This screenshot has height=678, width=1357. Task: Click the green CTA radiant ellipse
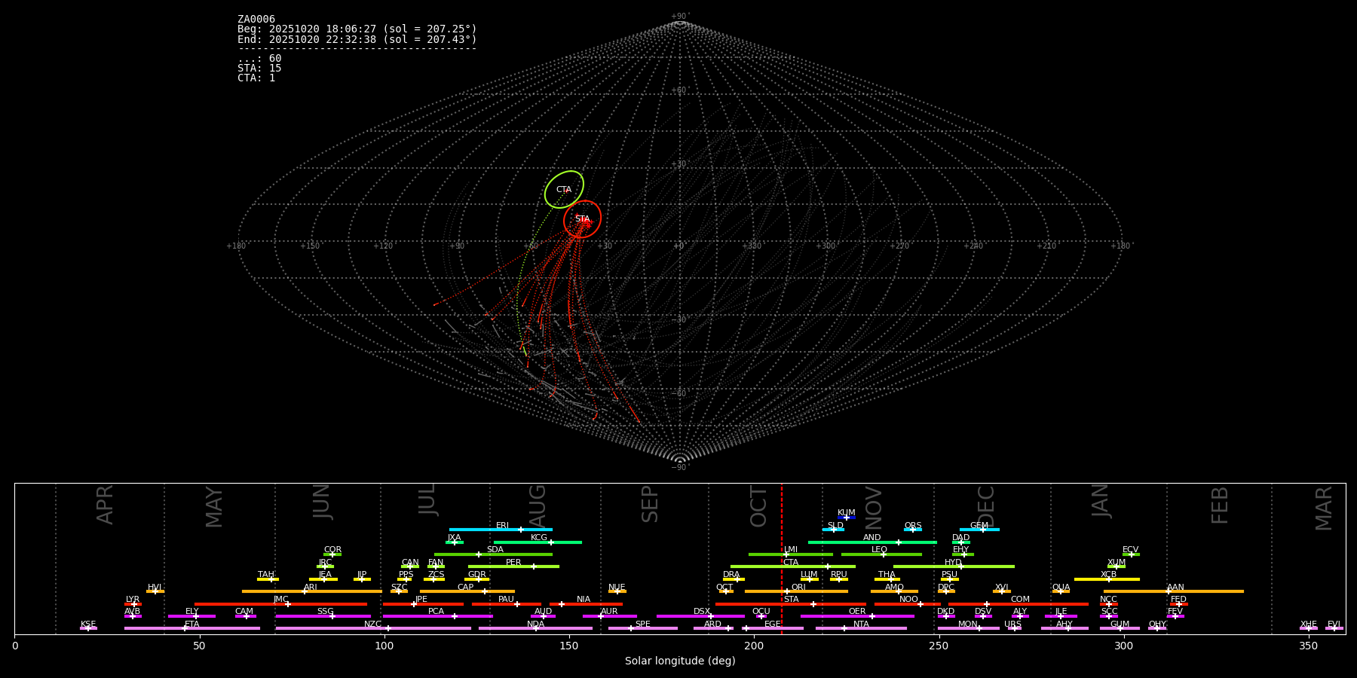coord(564,189)
